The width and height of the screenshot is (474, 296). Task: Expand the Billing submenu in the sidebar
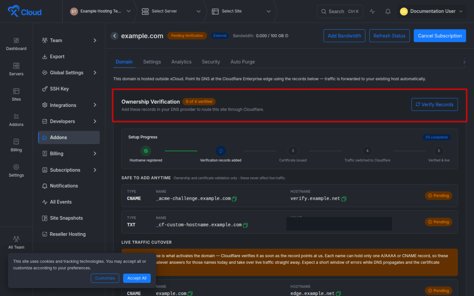coord(95,154)
